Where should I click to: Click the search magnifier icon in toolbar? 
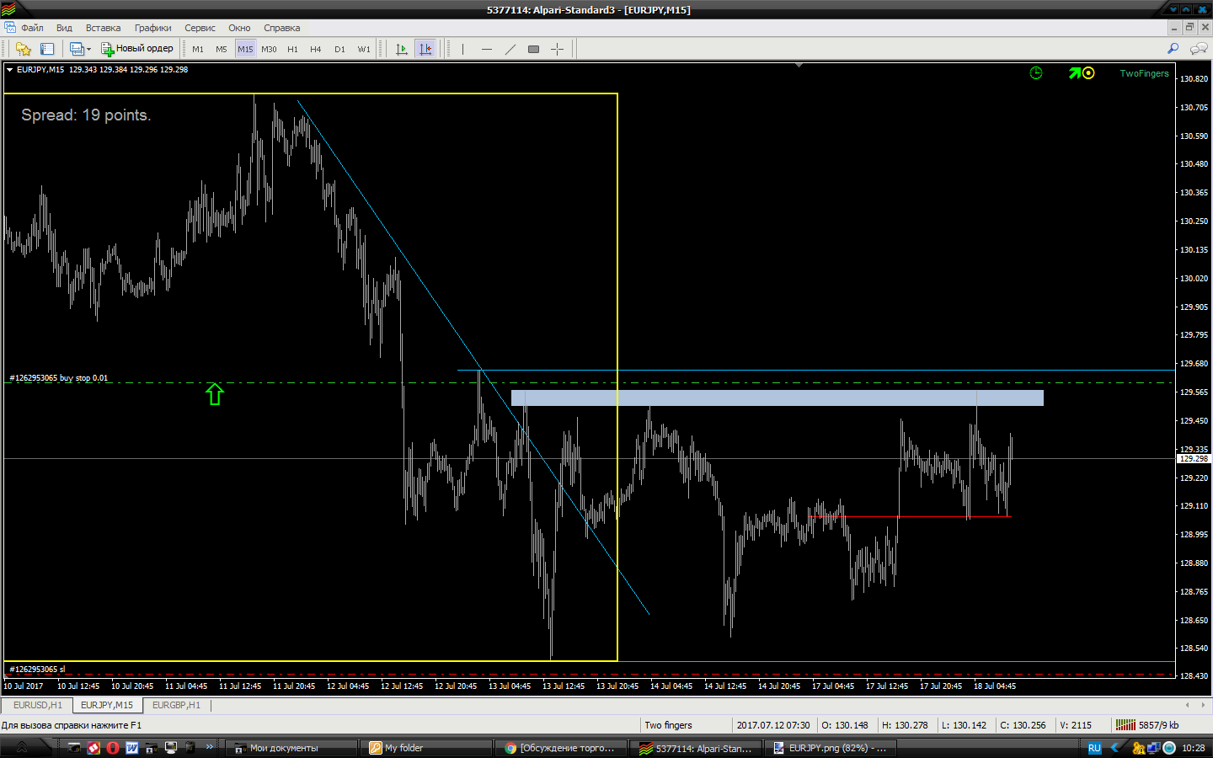point(1173,49)
